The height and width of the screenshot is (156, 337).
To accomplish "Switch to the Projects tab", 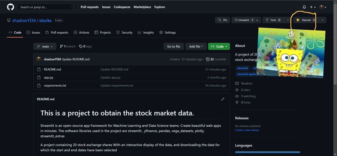I will coord(103,32).
